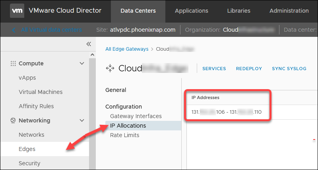Select Affinity Rules in the sidebar
Screen dimensions: 318x170
36,106
